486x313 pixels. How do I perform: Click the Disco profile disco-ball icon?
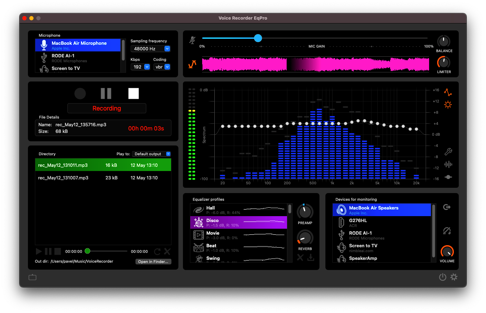[199, 222]
